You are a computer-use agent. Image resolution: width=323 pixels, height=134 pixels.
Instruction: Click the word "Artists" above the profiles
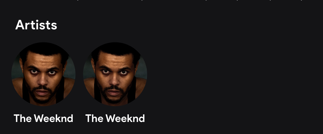(x=36, y=25)
